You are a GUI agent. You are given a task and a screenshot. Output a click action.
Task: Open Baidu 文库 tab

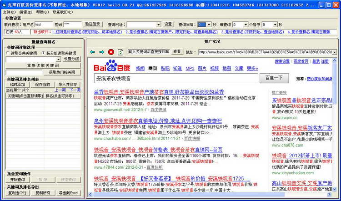239,68
